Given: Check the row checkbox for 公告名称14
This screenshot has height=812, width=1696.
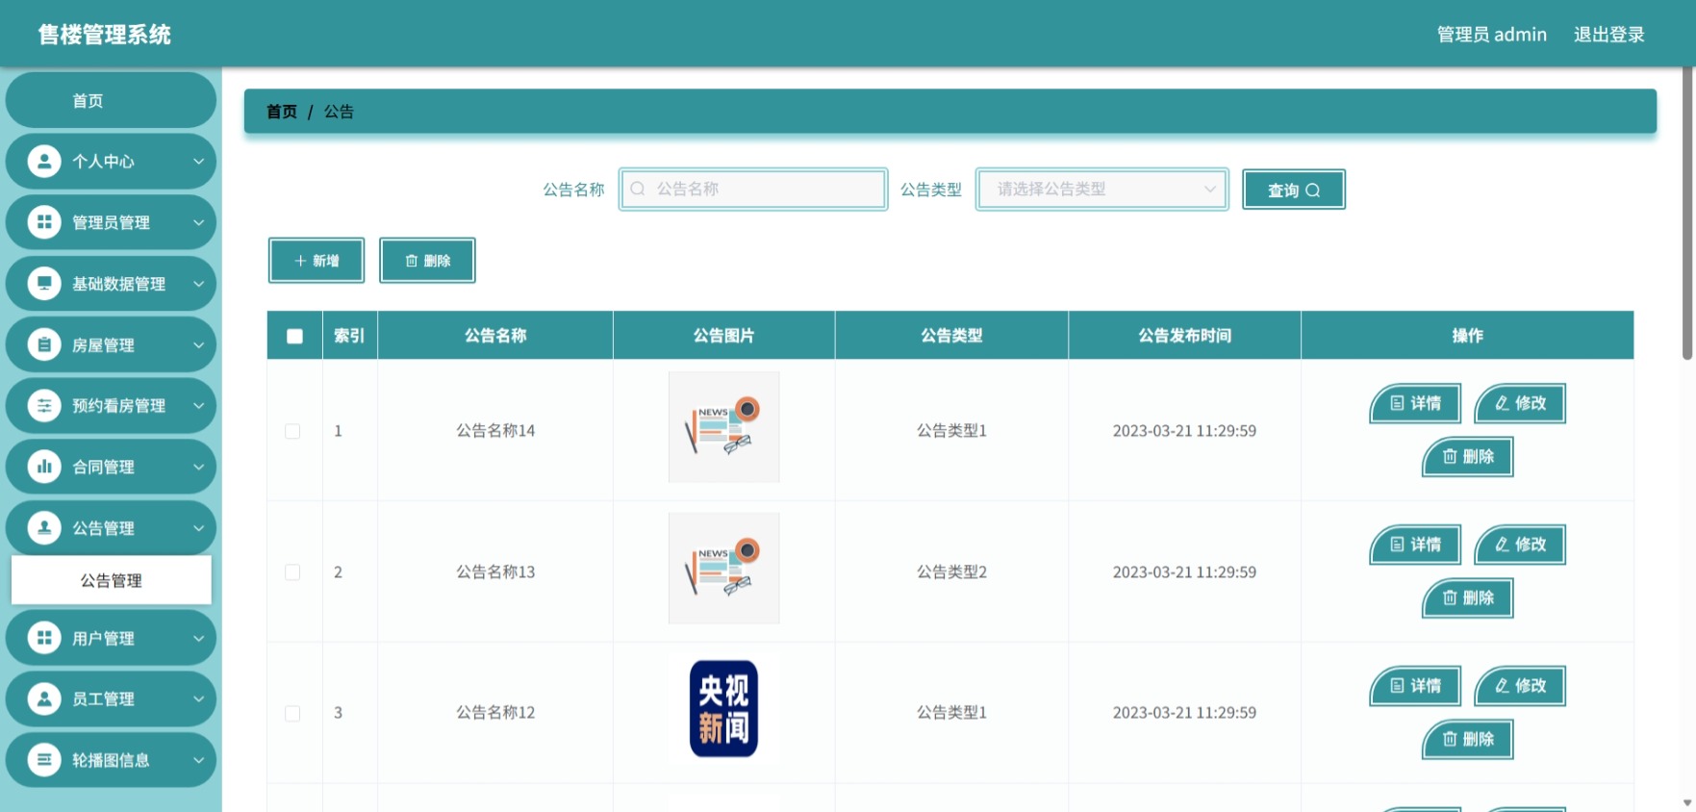Looking at the screenshot, I should pyautogui.click(x=292, y=431).
